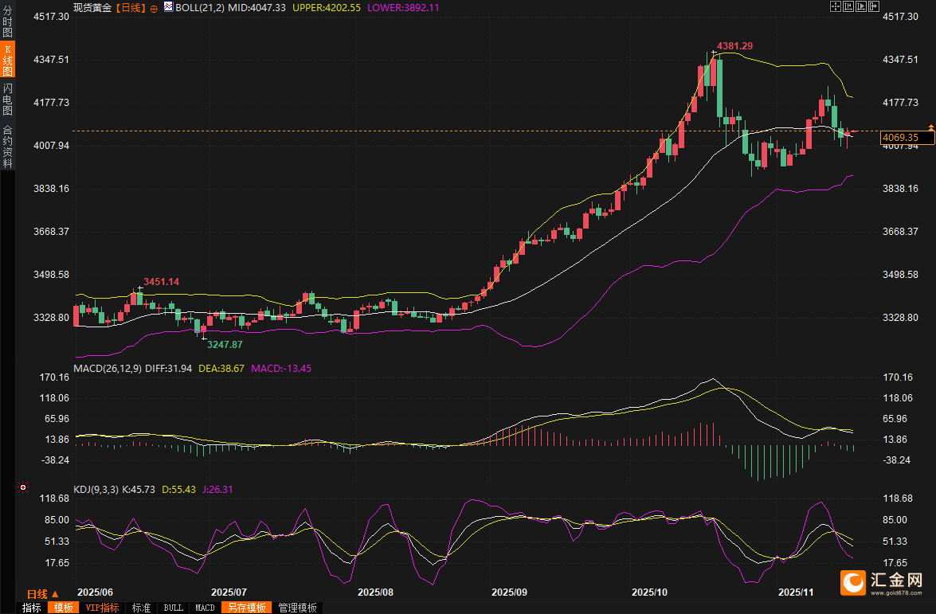Click the red target icon beside KDJ
The image size is (936, 614).
coord(23,487)
